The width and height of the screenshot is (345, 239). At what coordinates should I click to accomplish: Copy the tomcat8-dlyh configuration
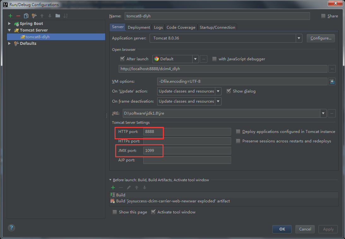pos(26,16)
